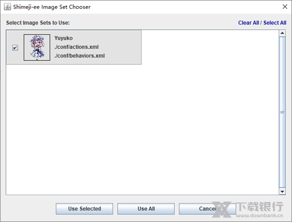The image size is (292, 222).
Task: Click the ./conf/behaviors.xml path text
Action: coord(79,55)
